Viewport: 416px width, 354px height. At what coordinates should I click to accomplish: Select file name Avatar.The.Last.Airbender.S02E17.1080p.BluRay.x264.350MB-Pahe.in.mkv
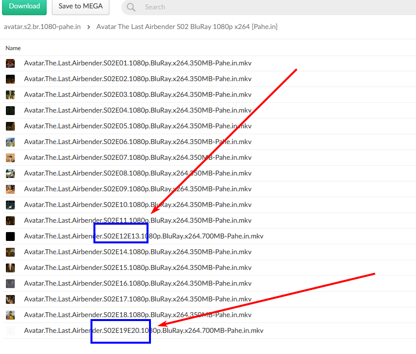pos(138,299)
